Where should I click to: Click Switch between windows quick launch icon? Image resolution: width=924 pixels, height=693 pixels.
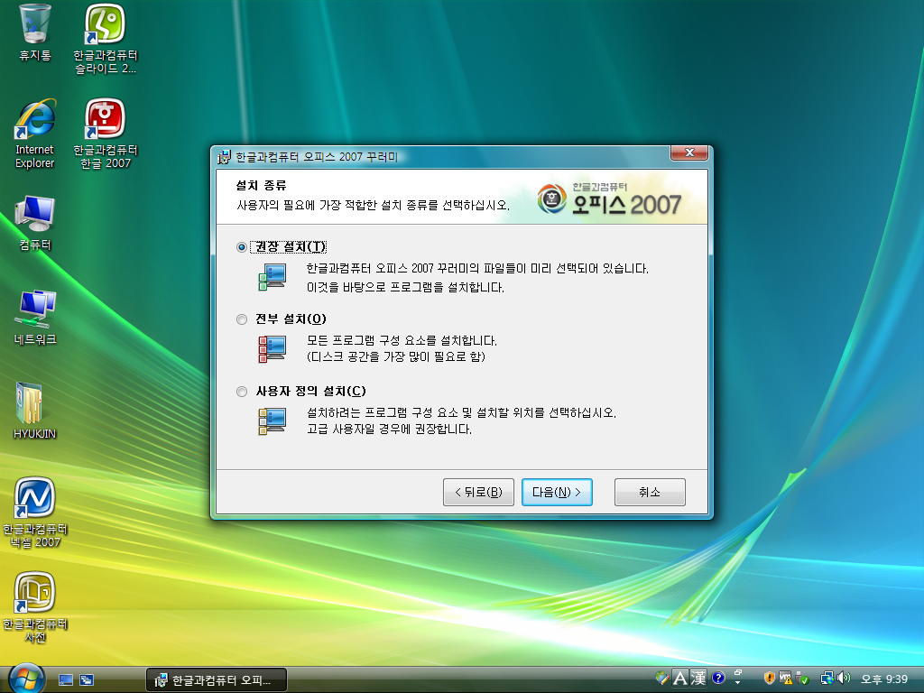pos(87,680)
